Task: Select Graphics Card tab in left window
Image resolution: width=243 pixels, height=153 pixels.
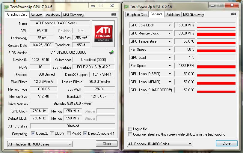Action: pyautogui.click(x=17, y=14)
